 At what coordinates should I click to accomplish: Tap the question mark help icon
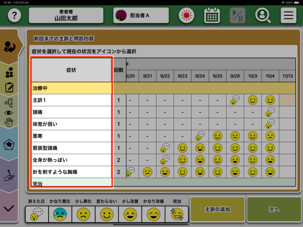tap(14, 15)
